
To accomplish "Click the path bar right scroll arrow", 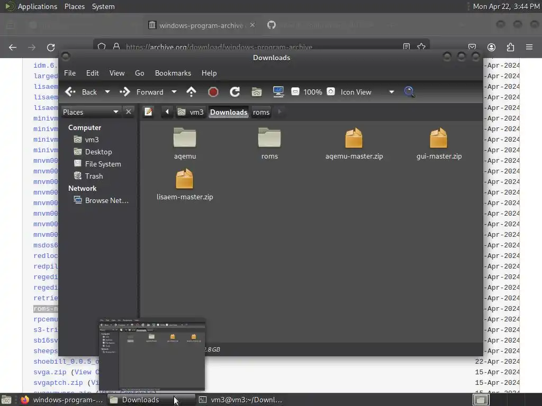I will point(279,112).
